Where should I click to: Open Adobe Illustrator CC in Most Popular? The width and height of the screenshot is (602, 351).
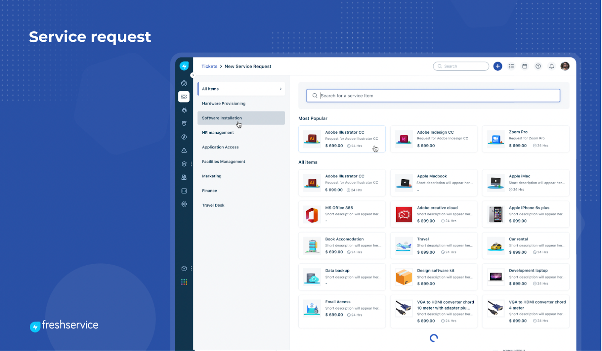click(342, 139)
